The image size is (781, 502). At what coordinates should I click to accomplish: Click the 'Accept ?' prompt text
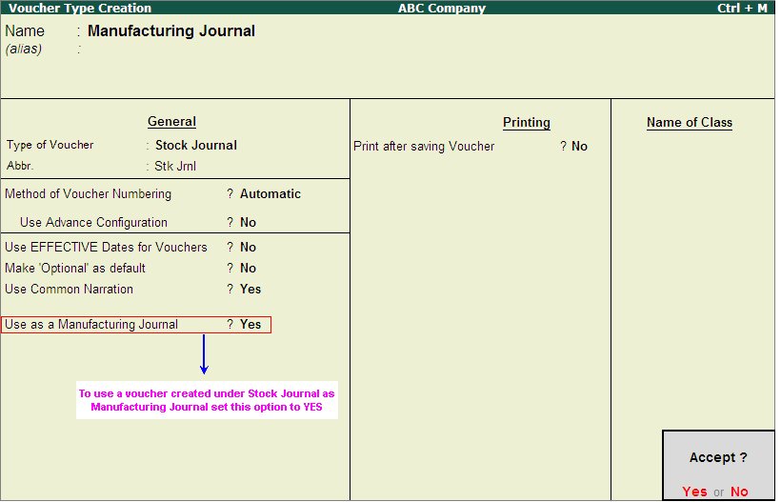coord(718,457)
